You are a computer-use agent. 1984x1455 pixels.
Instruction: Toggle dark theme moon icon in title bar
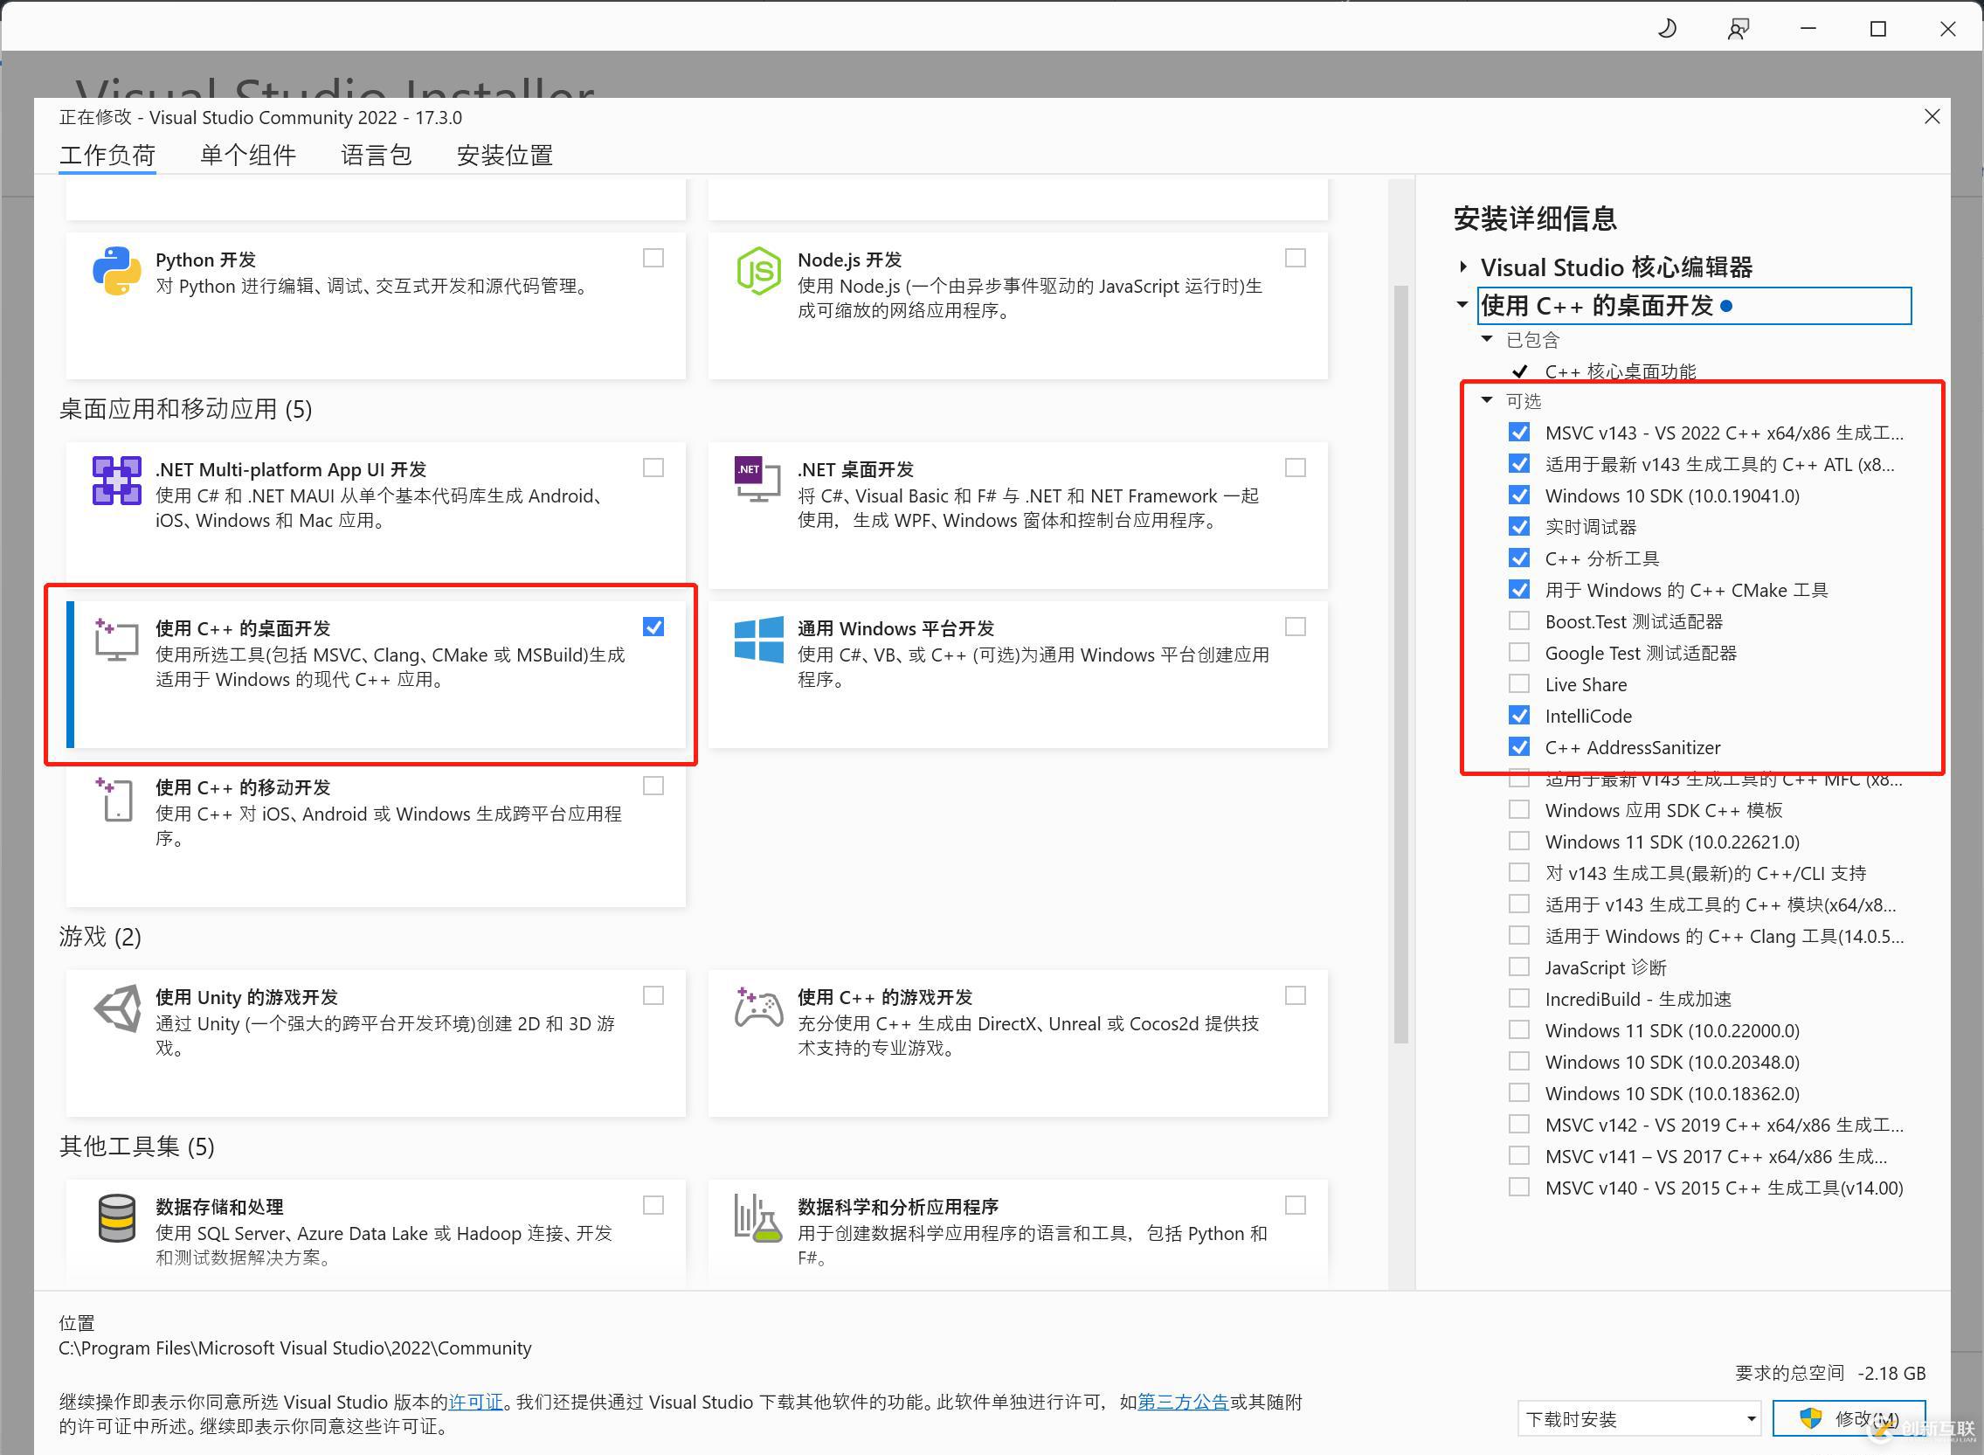[x=1667, y=29]
